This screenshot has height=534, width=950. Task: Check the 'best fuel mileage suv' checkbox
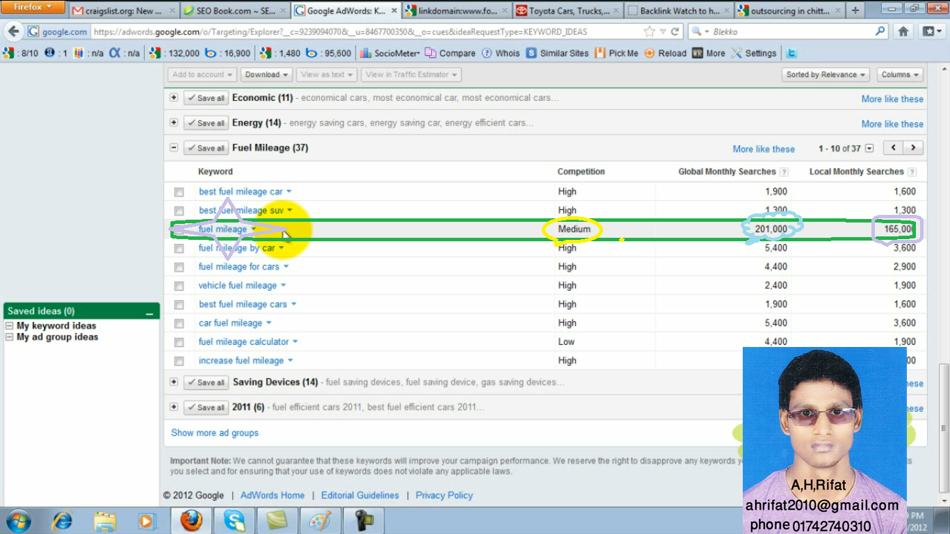point(179,211)
